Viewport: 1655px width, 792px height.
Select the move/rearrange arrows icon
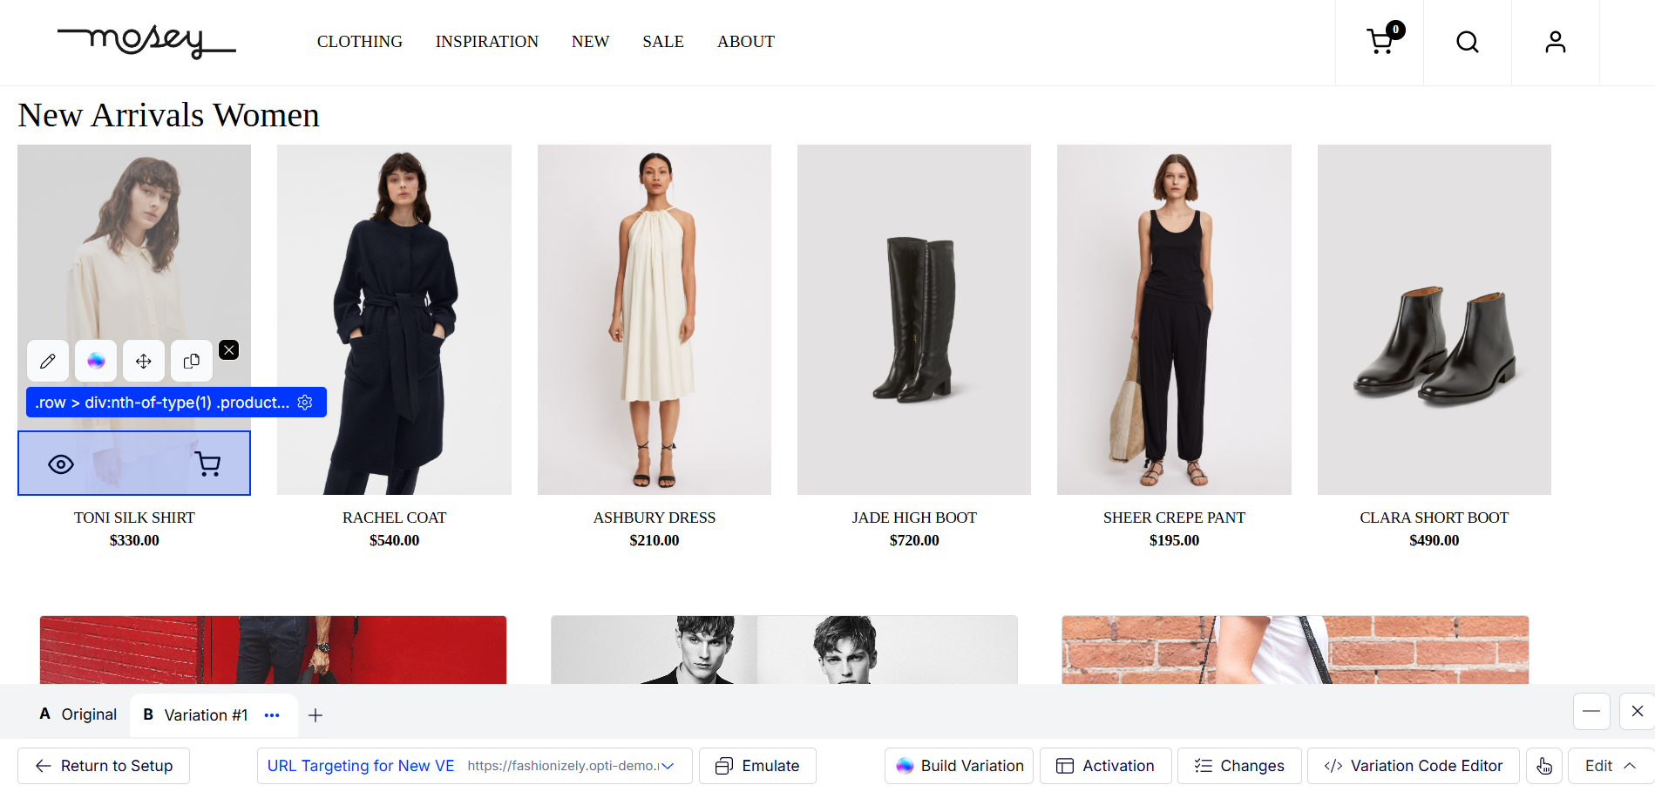tap(144, 361)
